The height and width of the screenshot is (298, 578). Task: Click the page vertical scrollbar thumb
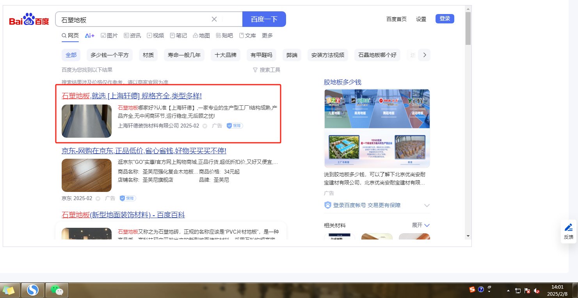tap(468, 28)
